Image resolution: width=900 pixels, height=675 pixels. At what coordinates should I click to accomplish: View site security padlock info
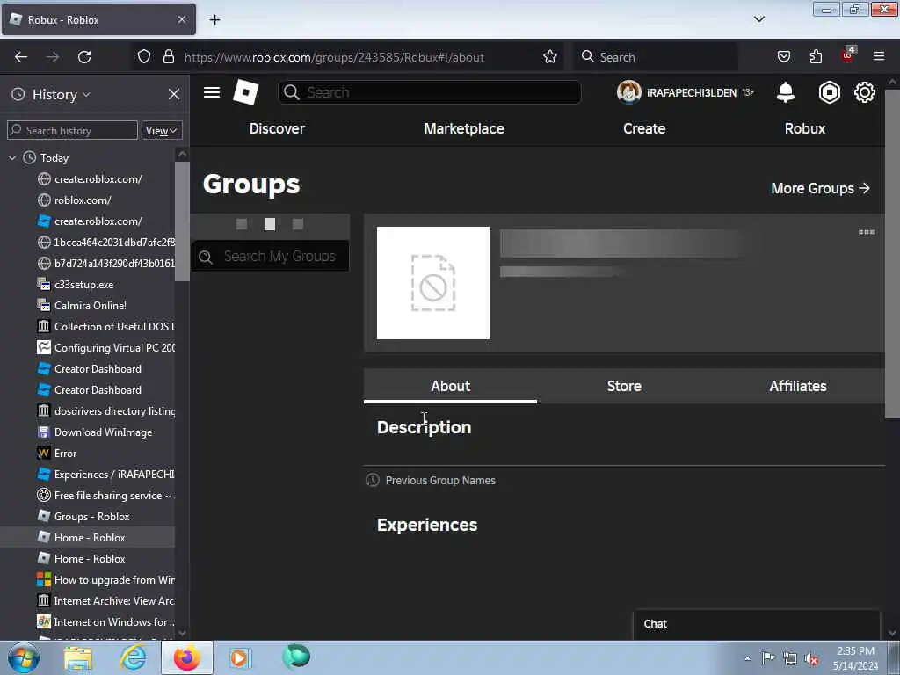(168, 57)
